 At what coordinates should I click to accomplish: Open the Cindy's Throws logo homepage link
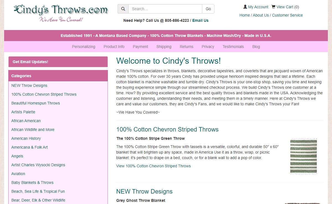(x=61, y=13)
